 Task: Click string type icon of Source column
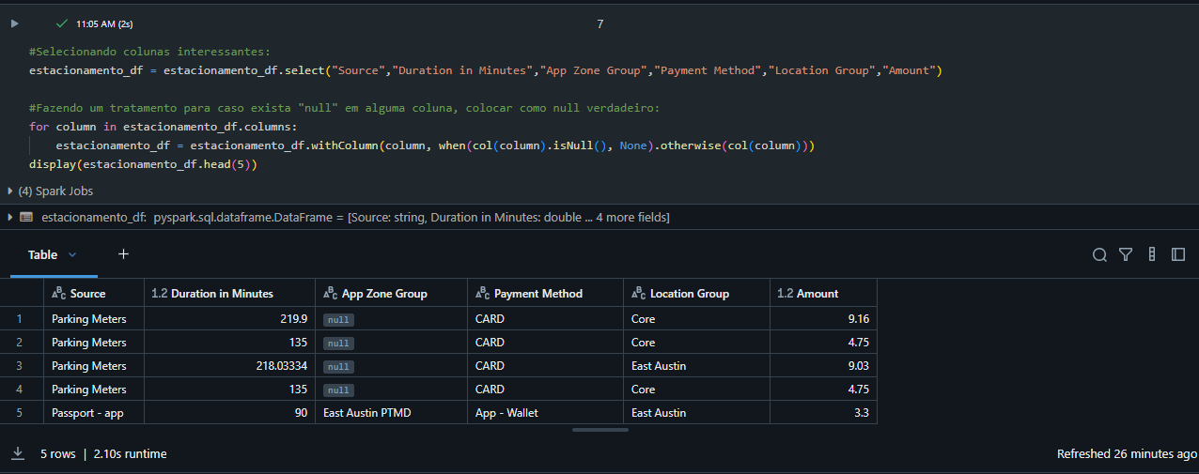coord(58,293)
